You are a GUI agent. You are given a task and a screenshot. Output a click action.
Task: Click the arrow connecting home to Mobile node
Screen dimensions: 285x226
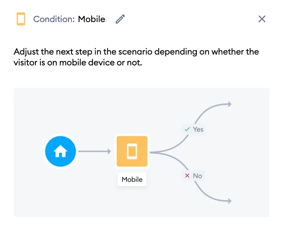coord(94,151)
